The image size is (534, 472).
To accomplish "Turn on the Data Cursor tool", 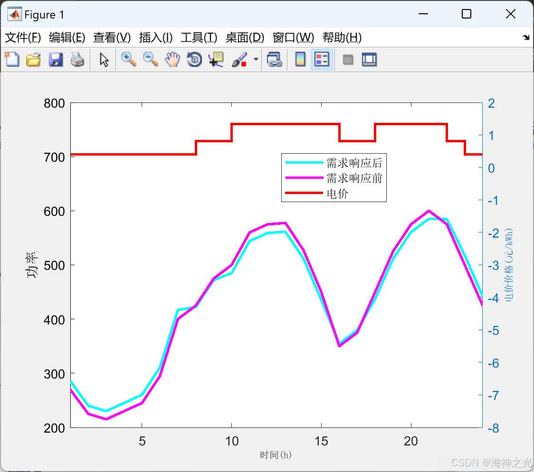I will (216, 59).
